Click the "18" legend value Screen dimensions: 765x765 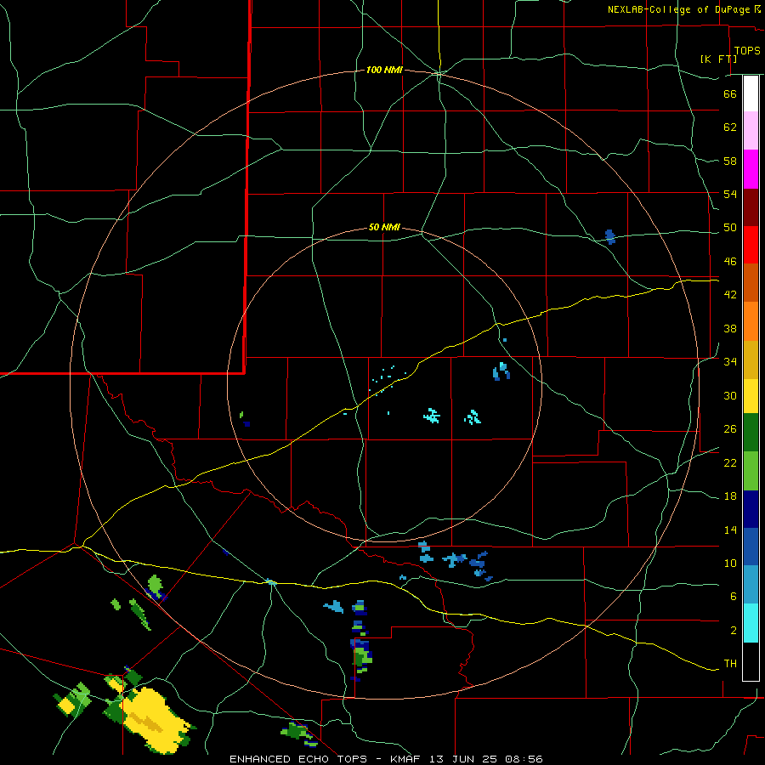tap(730, 496)
